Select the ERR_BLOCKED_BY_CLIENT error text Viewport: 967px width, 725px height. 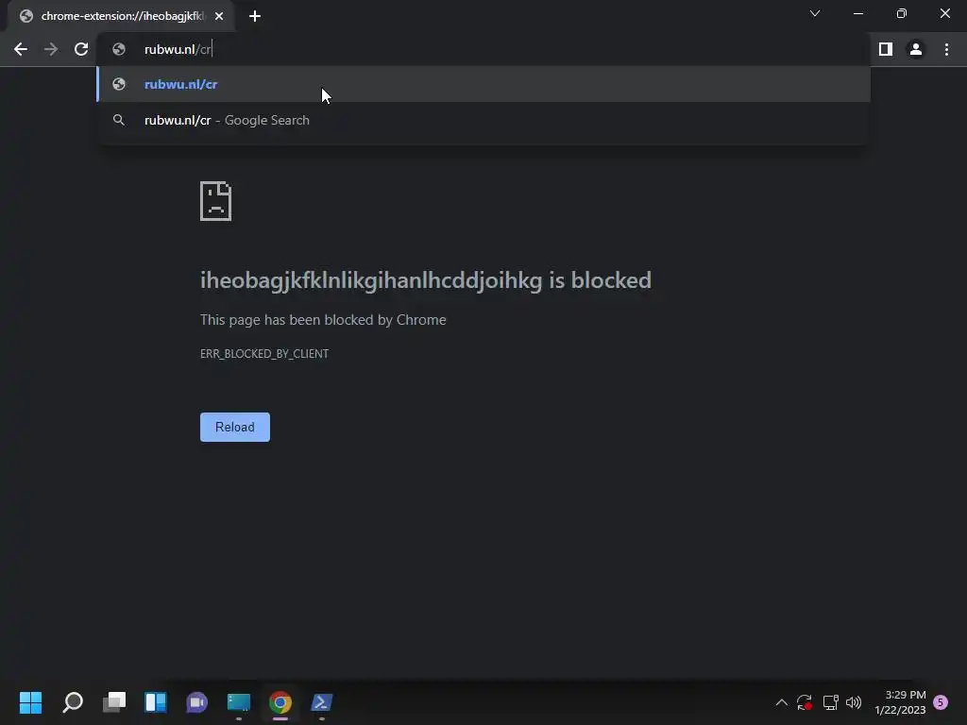[264, 354]
